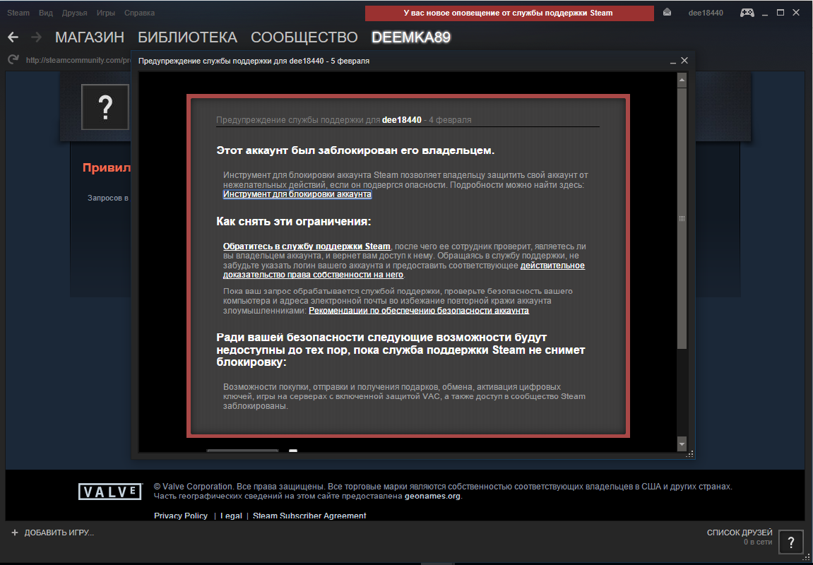Open link Инструмент для блокировки аккаунта
The width and height of the screenshot is (813, 565).
click(297, 194)
